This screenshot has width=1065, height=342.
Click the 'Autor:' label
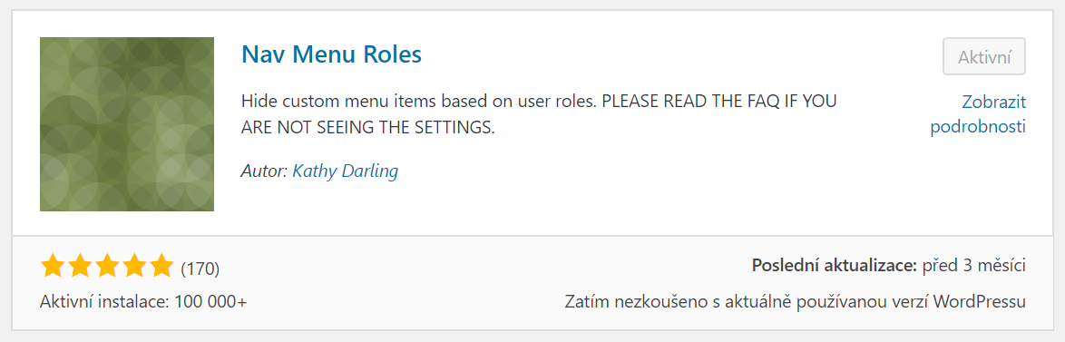[x=265, y=171]
